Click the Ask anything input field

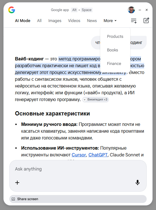point(78,169)
